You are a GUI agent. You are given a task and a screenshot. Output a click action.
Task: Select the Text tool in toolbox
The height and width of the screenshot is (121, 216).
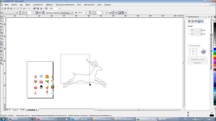pyautogui.click(x=1, y=47)
